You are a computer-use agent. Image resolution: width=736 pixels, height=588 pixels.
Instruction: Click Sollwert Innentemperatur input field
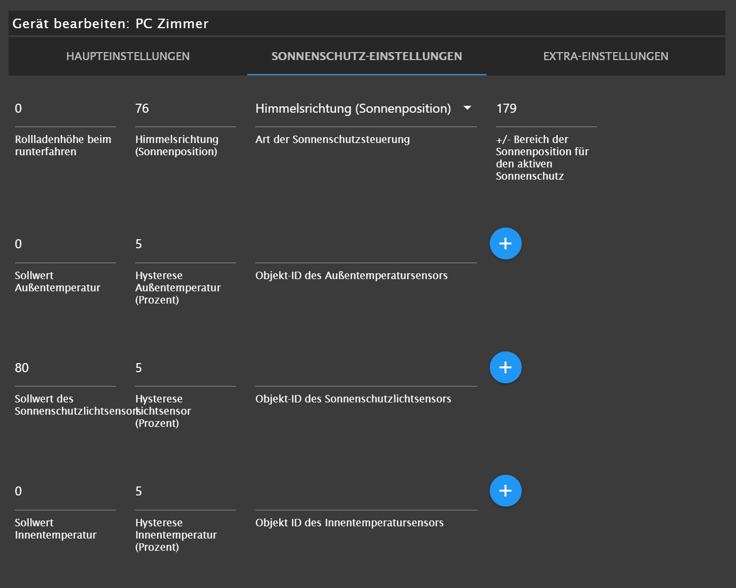click(x=65, y=492)
